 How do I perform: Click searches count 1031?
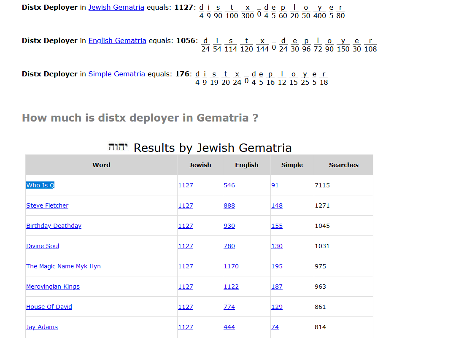click(x=322, y=246)
